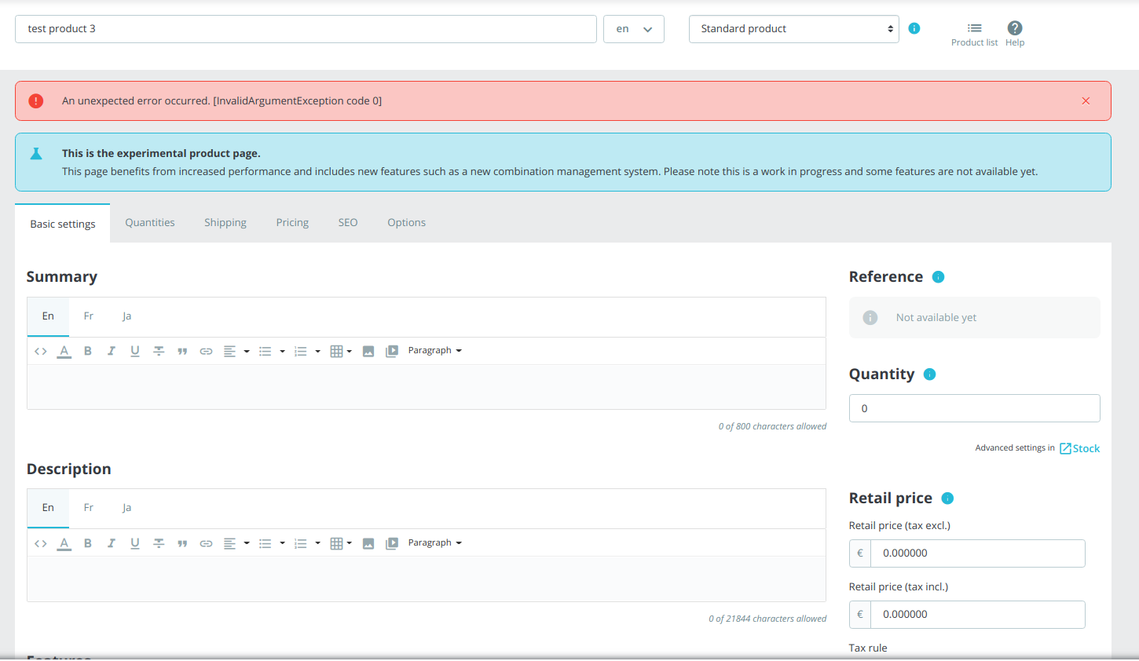Insert a hyperlink in the Summary editor
The width and height of the screenshot is (1139, 661).
point(206,350)
